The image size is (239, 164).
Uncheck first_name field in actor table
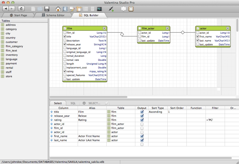pos(198,36)
